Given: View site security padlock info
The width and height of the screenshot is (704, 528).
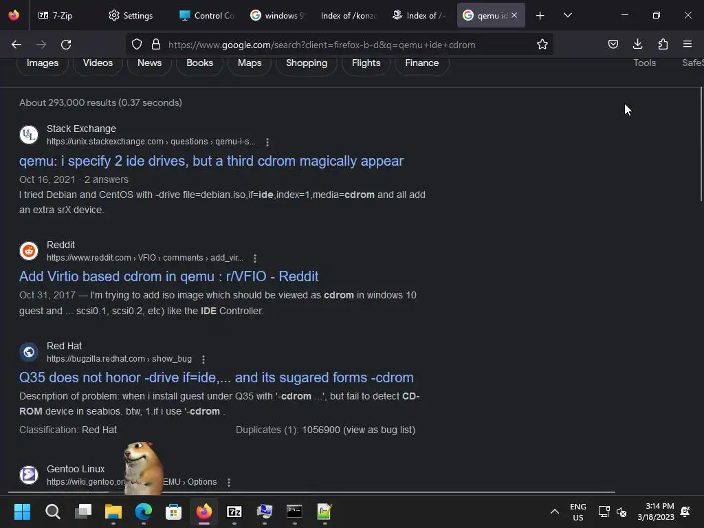Looking at the screenshot, I should click(x=156, y=45).
